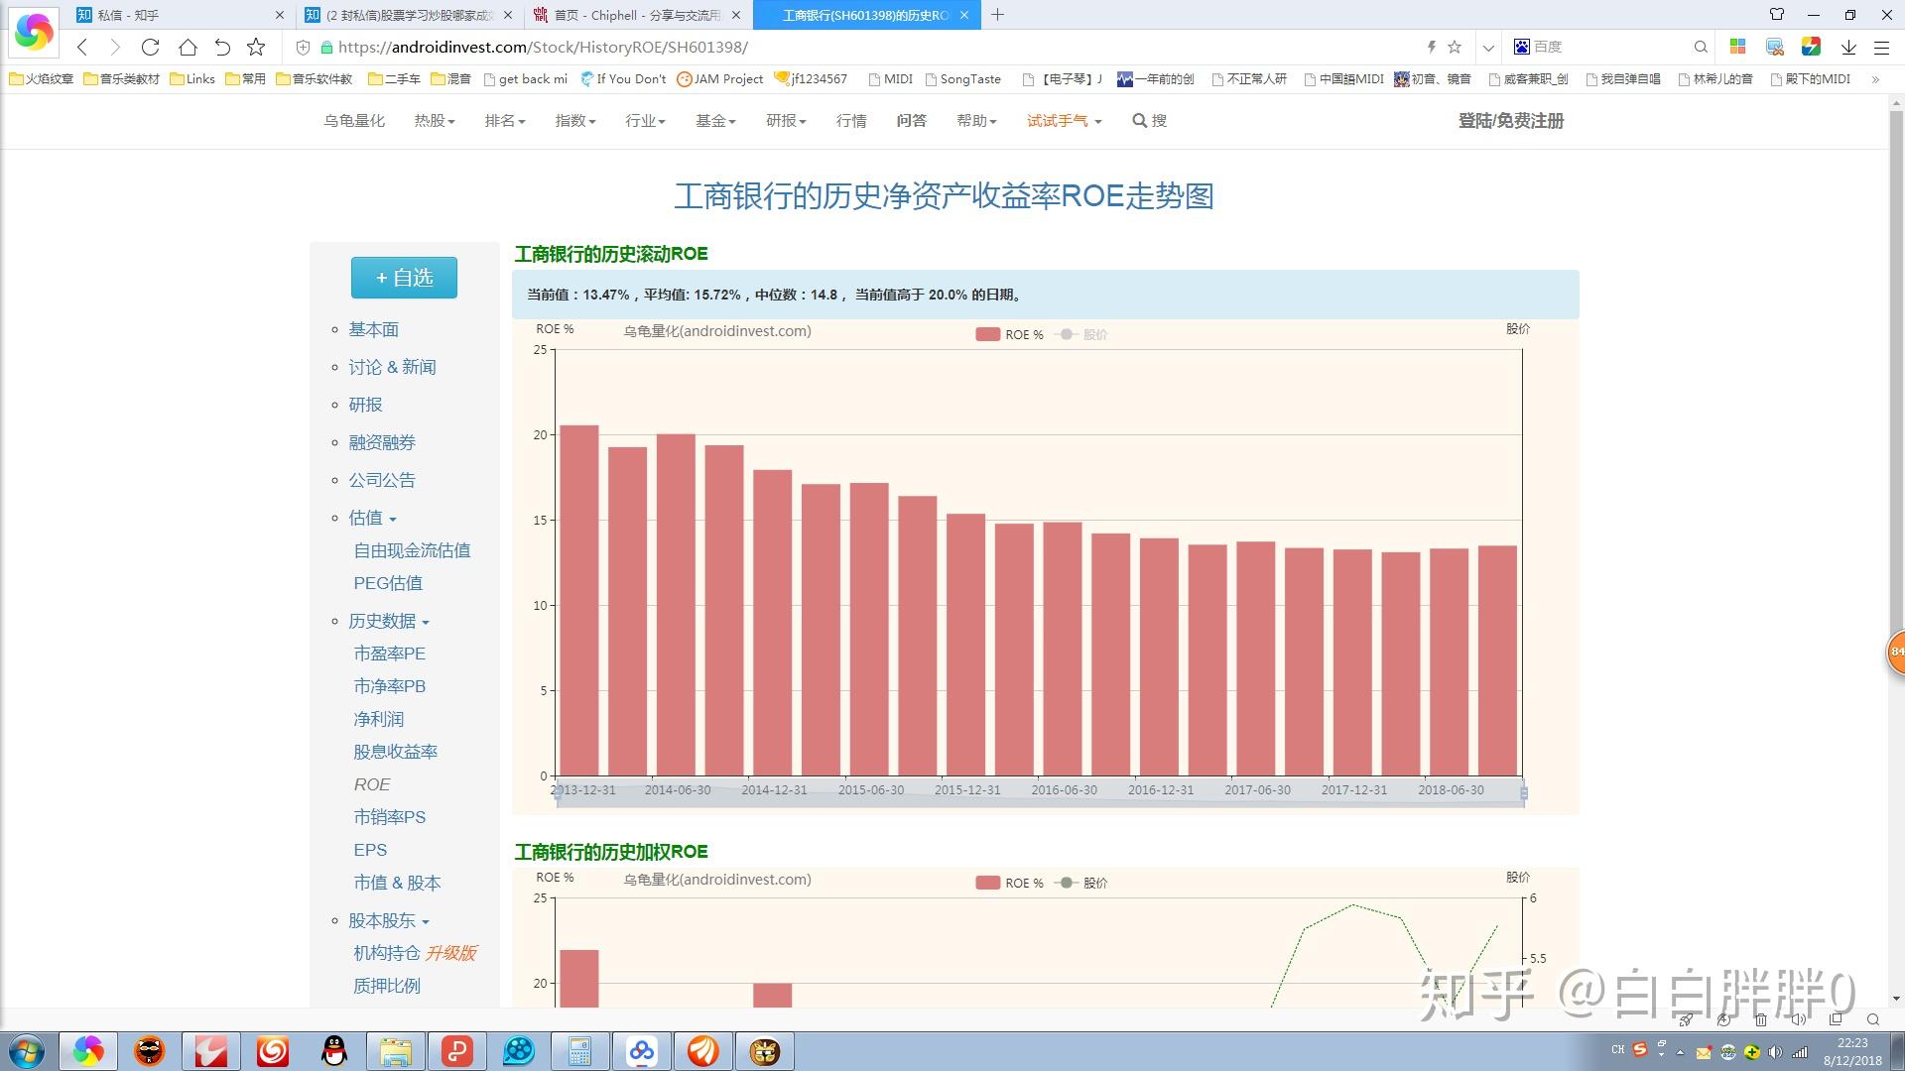The height and width of the screenshot is (1071, 1905).
Task: Toggle 股价 legend in weighted ROE chart
Action: pos(1080,883)
